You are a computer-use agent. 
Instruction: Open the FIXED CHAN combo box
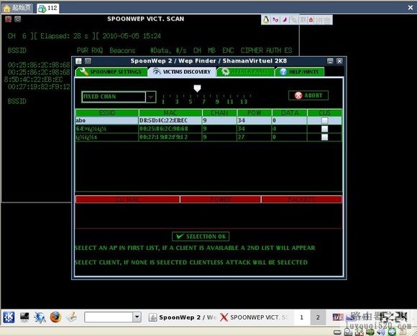[119, 97]
